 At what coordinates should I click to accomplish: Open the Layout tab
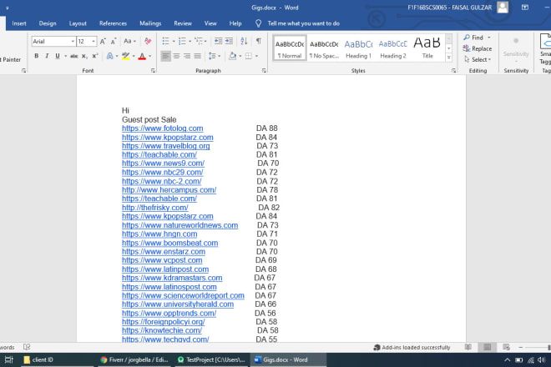pos(78,23)
